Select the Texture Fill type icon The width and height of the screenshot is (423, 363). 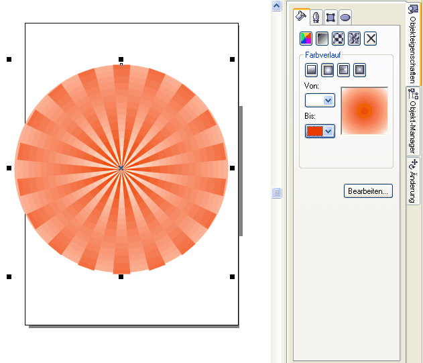(x=354, y=39)
